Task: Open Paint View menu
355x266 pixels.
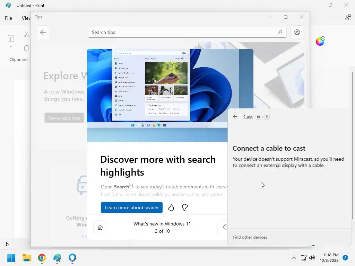Action: coord(26,18)
